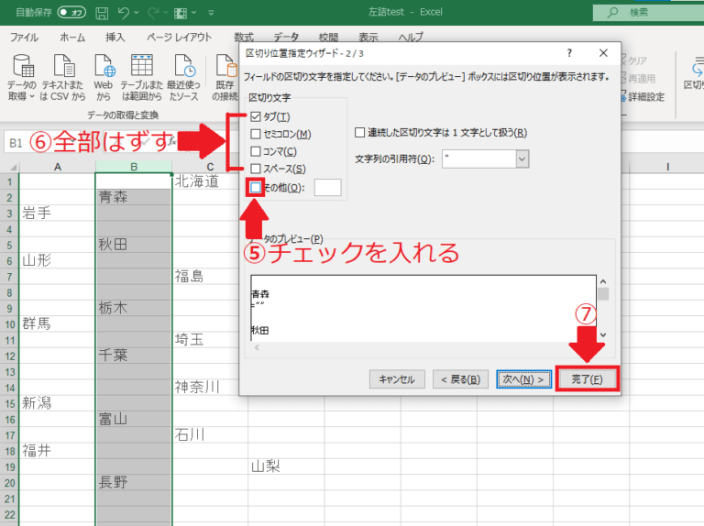Click the テーブルまたは範囲から icon

(x=142, y=66)
